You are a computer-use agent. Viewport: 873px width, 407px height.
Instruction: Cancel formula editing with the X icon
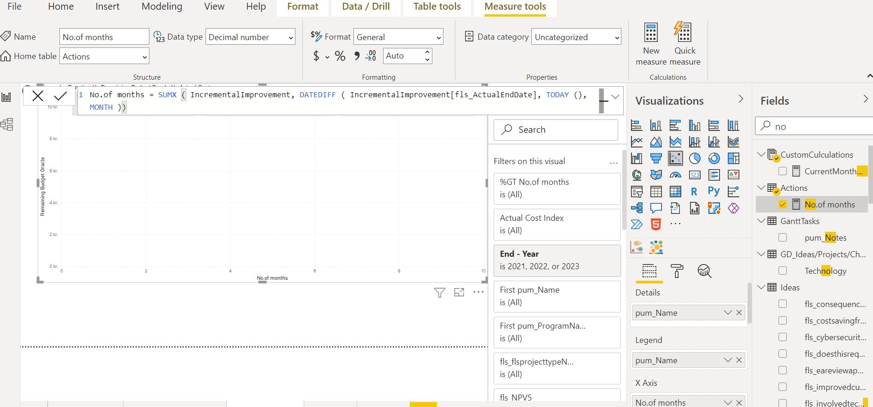(x=38, y=96)
